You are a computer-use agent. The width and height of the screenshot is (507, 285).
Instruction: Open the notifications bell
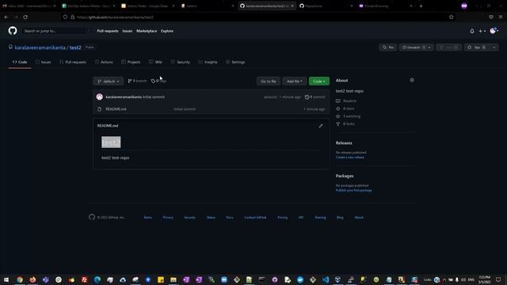pos(472,31)
